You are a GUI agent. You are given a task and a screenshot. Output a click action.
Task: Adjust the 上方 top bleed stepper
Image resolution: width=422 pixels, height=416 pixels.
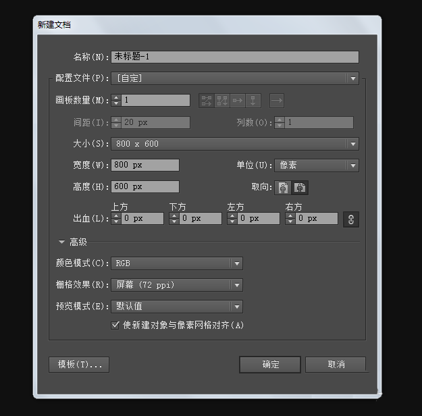point(116,218)
